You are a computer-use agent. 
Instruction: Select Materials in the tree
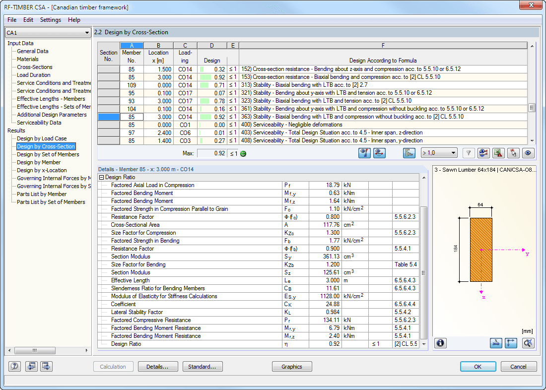28,59
